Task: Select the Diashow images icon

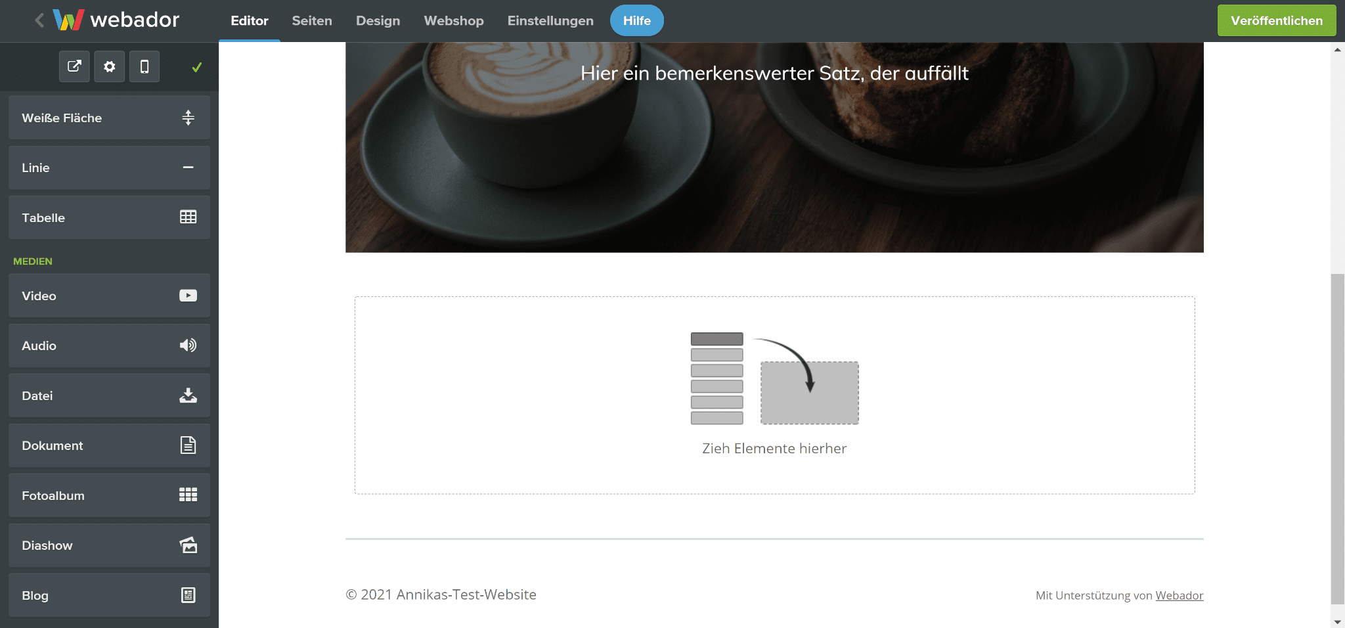Action: point(188,545)
